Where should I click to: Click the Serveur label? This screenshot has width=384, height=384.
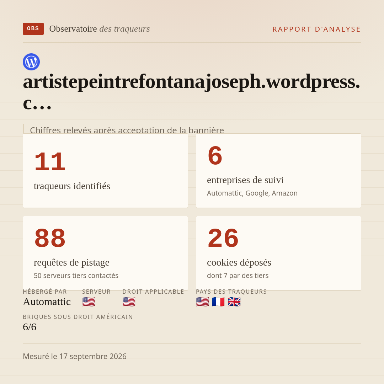coord(96,292)
